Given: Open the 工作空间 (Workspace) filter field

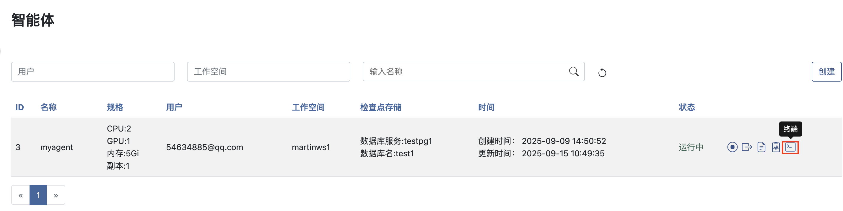Looking at the screenshot, I should [x=268, y=72].
